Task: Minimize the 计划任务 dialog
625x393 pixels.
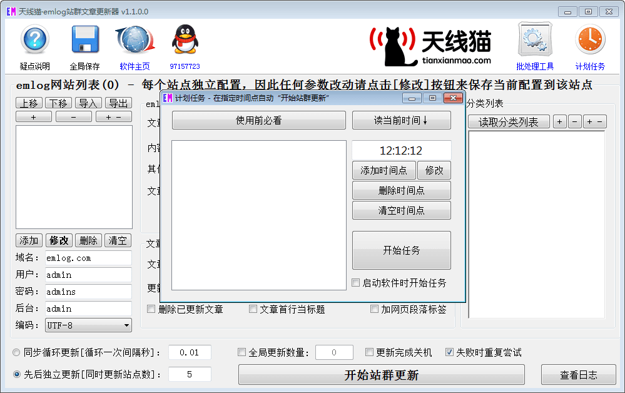Action: 412,98
